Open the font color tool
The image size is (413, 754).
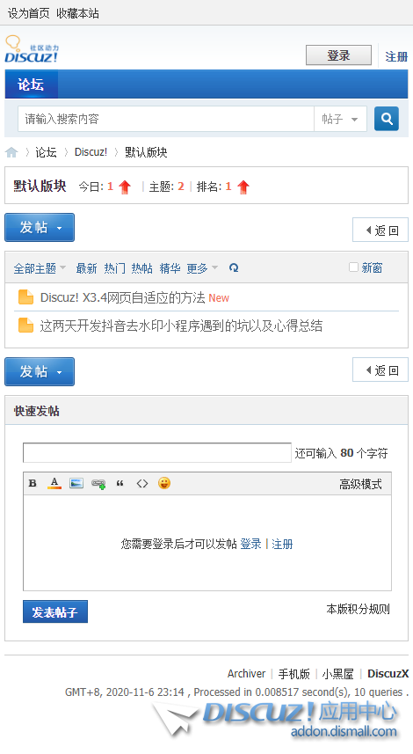click(x=54, y=483)
